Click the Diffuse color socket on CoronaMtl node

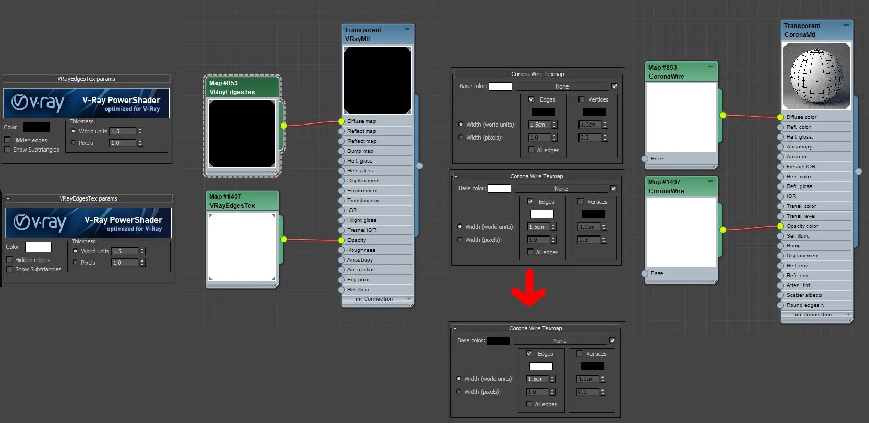pos(780,117)
